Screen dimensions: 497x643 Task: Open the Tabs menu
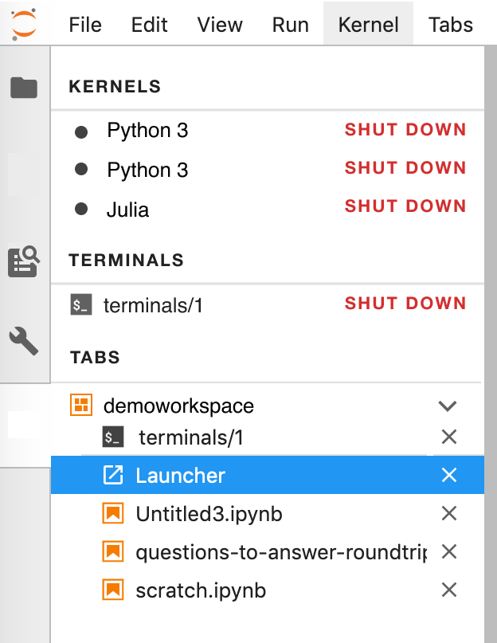click(x=450, y=24)
